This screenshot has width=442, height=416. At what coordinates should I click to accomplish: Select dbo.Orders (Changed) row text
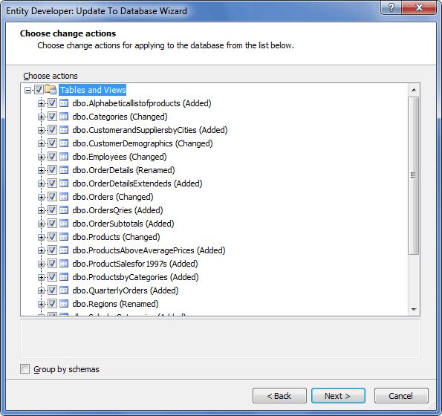coord(113,197)
